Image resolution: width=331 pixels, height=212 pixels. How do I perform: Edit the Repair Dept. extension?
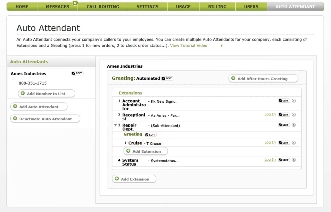284,125
